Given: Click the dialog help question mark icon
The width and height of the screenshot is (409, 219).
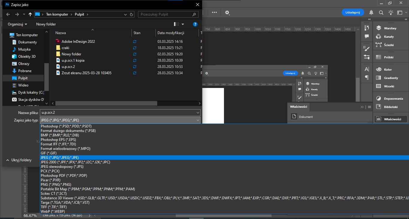Looking at the screenshot, I should pos(195,24).
